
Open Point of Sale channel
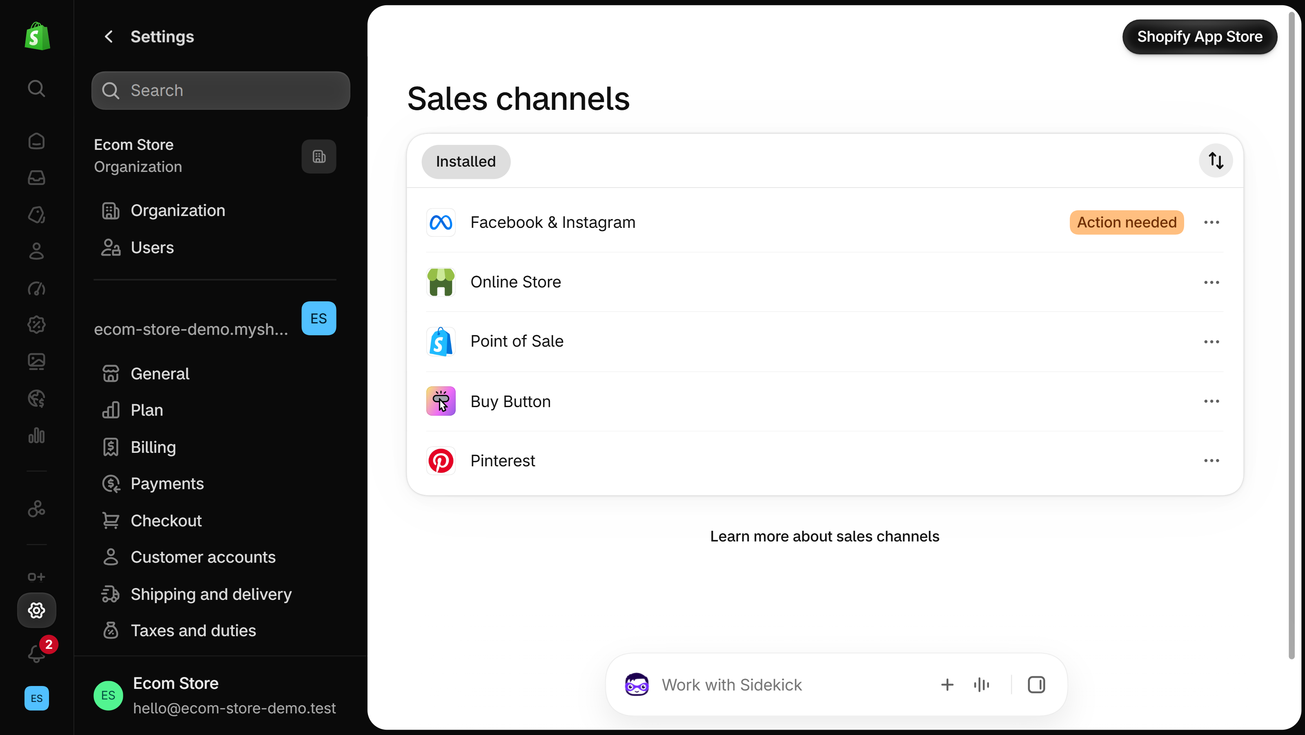(825, 341)
